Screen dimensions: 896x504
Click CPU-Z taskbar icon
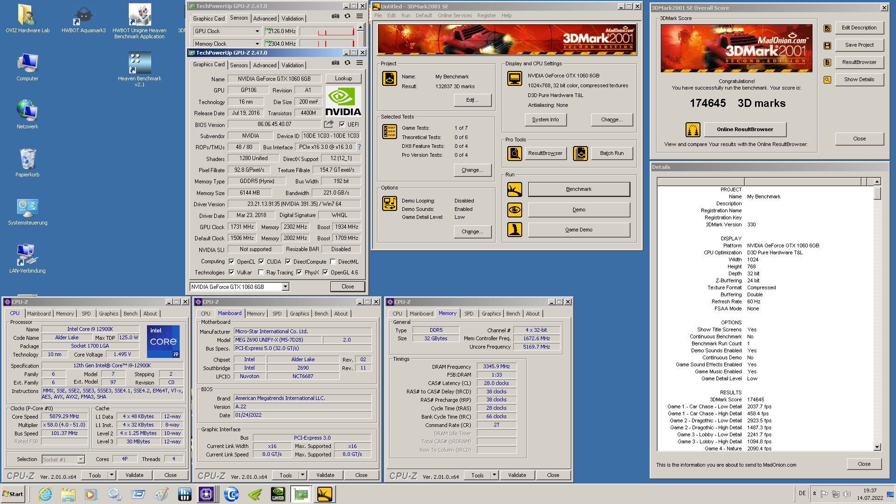click(x=206, y=494)
